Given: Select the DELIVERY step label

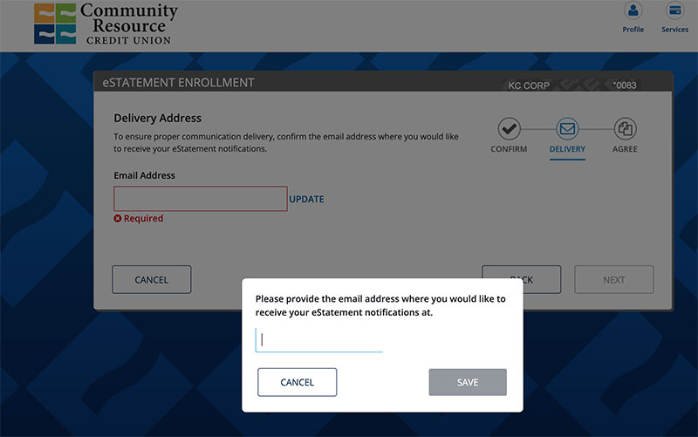Looking at the screenshot, I should click(567, 149).
